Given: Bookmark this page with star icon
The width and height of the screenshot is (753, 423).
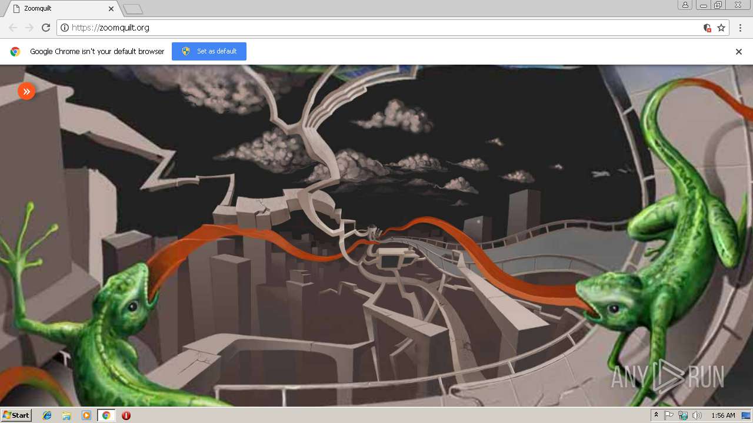Looking at the screenshot, I should click(x=721, y=28).
